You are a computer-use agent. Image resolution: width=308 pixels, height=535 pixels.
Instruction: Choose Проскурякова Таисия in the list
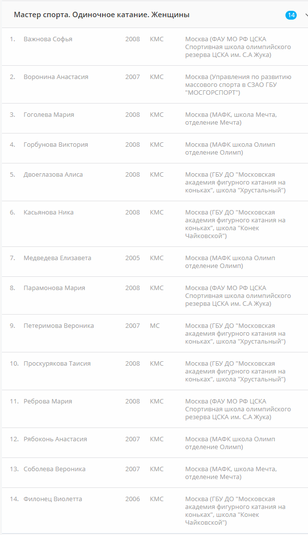coord(57,364)
